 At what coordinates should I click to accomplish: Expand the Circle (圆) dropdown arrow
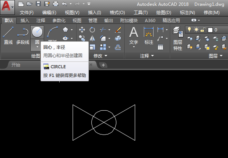(37, 47)
